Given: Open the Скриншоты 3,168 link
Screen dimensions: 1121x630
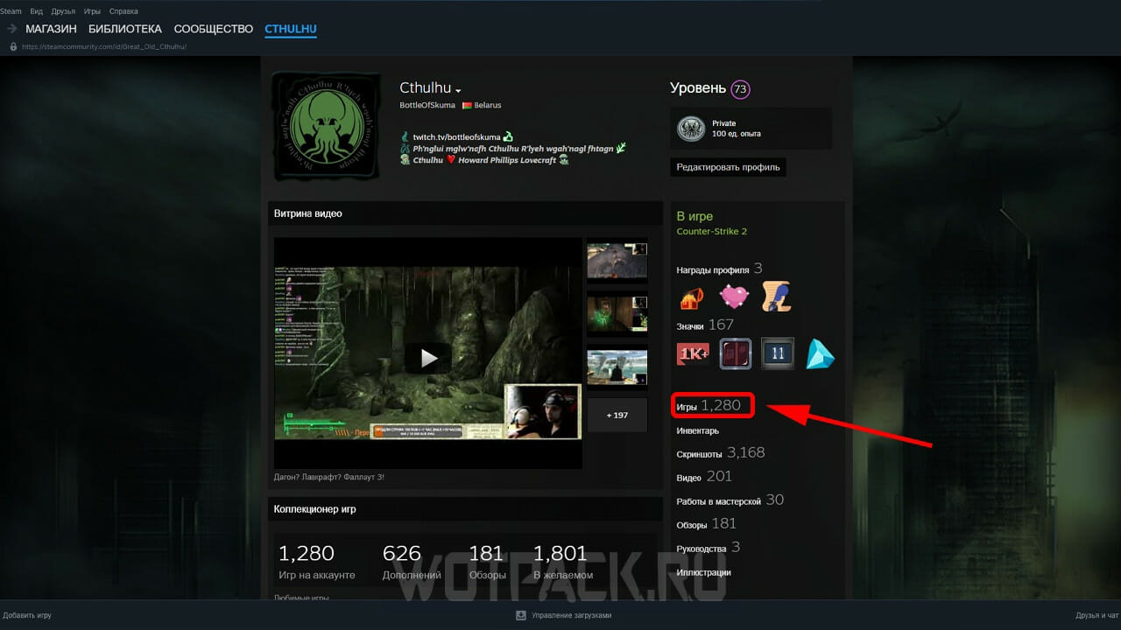Looking at the screenshot, I should 721,453.
